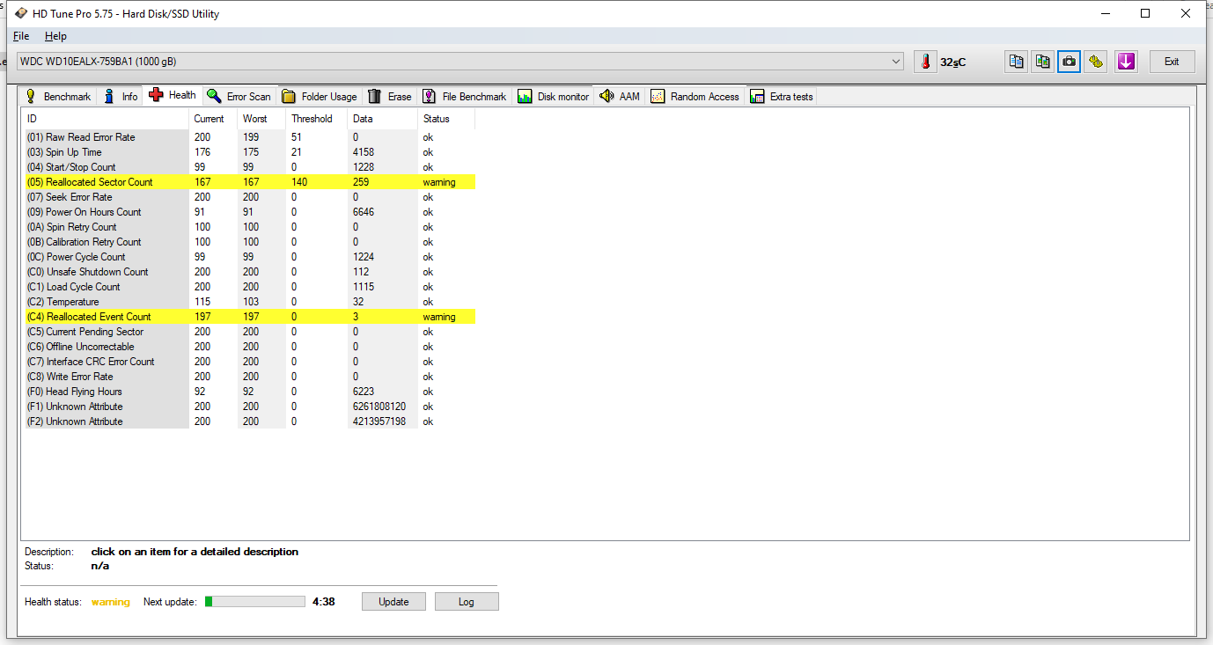Select the Reallocated Sector Count row

(249, 182)
